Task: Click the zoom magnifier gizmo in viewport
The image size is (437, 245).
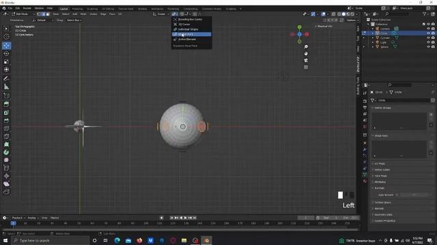Action: click(306, 47)
